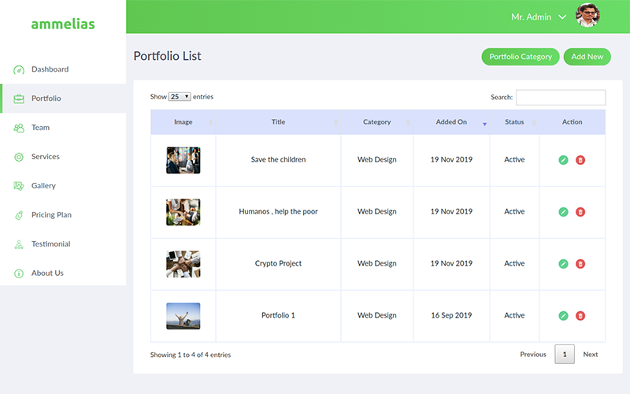This screenshot has height=394, width=630.
Task: Select page 1 in pagination
Action: [565, 354]
